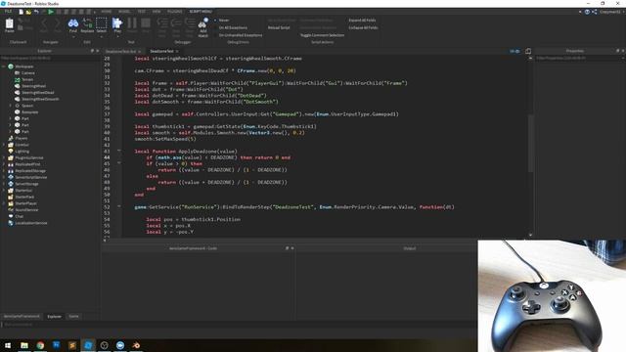Click the username at top right
Screen dimensions: 626x352
[x=610, y=12]
